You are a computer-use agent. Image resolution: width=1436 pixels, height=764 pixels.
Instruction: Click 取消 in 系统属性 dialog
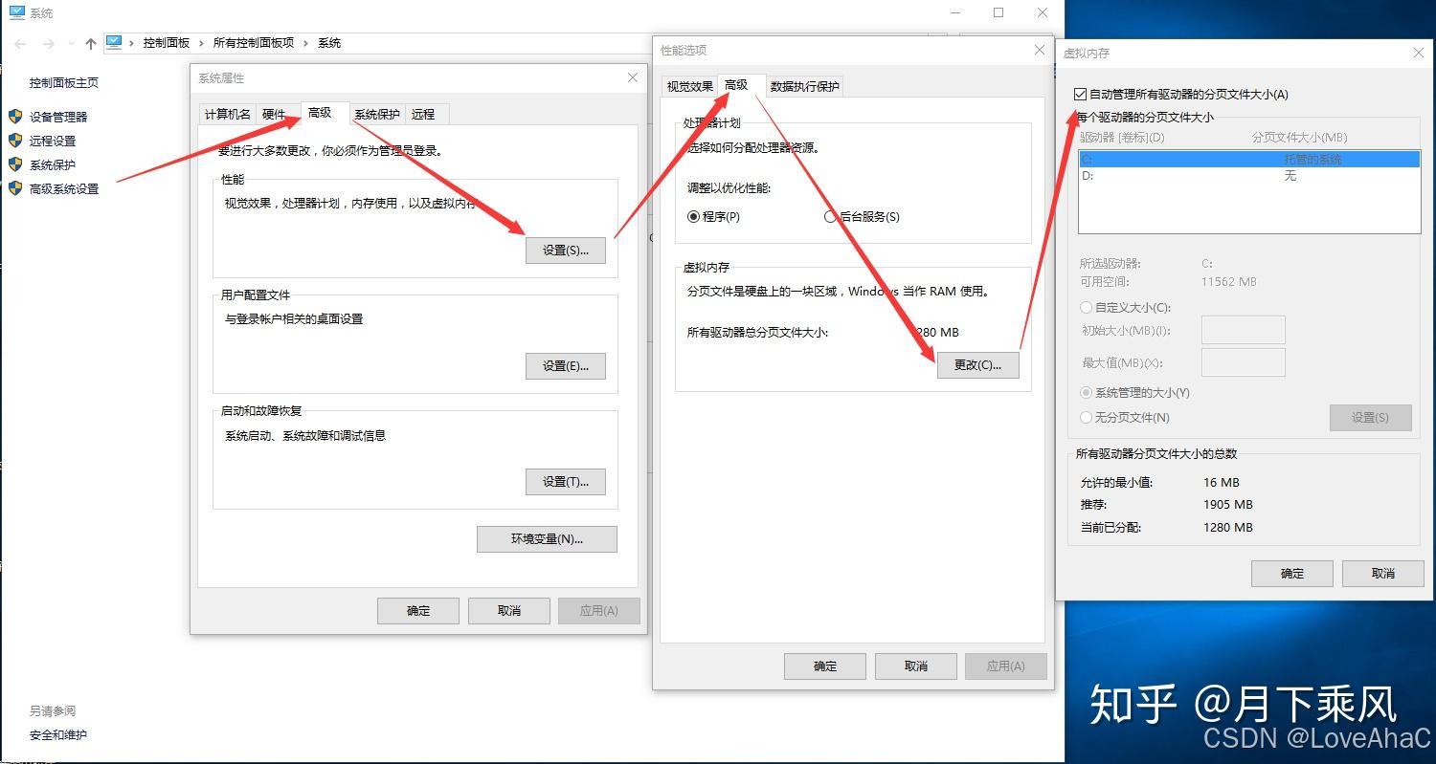(509, 611)
